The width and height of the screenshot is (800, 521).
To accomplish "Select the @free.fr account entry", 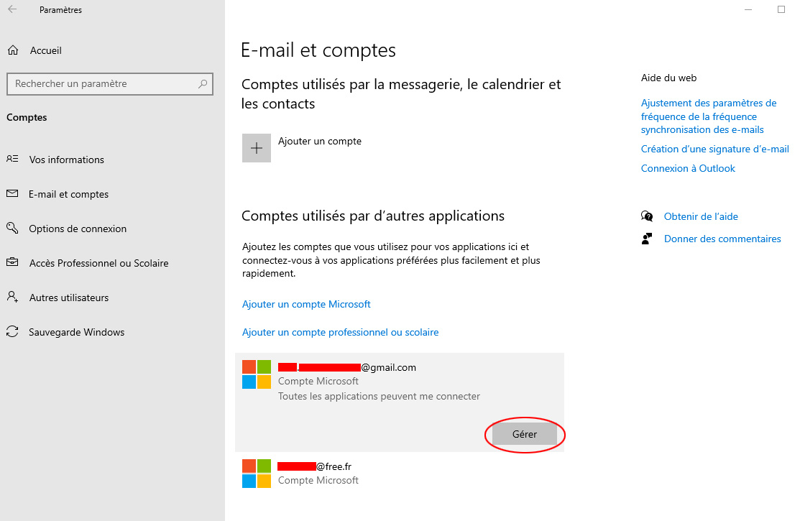I will 400,473.
